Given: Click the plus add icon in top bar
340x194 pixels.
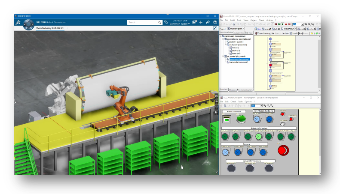Looking at the screenshot, I should tap(201, 22).
